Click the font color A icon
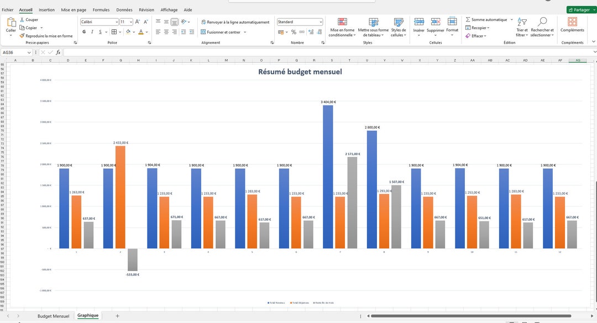 click(141, 32)
